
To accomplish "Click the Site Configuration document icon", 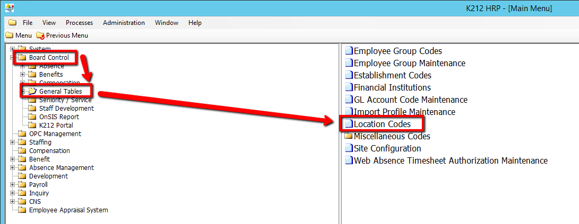I will pyautogui.click(x=349, y=148).
